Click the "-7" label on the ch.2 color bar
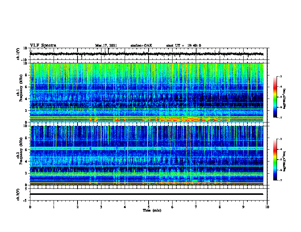301x232 pixels. pos(280,180)
